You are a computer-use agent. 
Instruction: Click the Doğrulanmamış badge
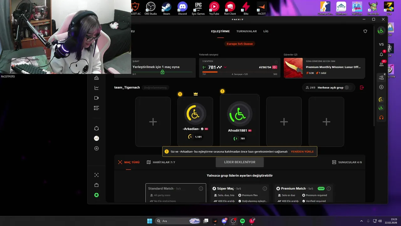(x=155, y=88)
